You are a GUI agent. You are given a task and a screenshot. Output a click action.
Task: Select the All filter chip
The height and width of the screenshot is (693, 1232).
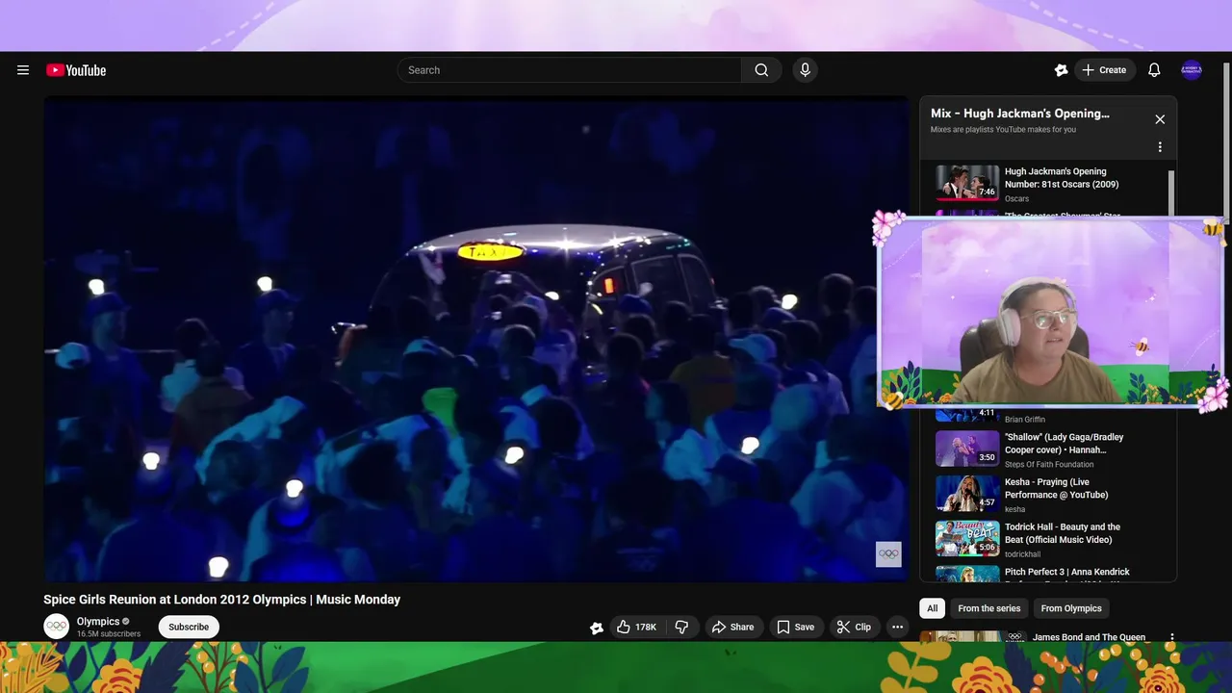point(932,608)
